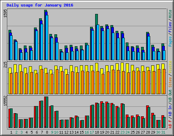The width and height of the screenshot is (174, 136).
Task: Click day label 8 on the x-axis
Action: point(47,132)
